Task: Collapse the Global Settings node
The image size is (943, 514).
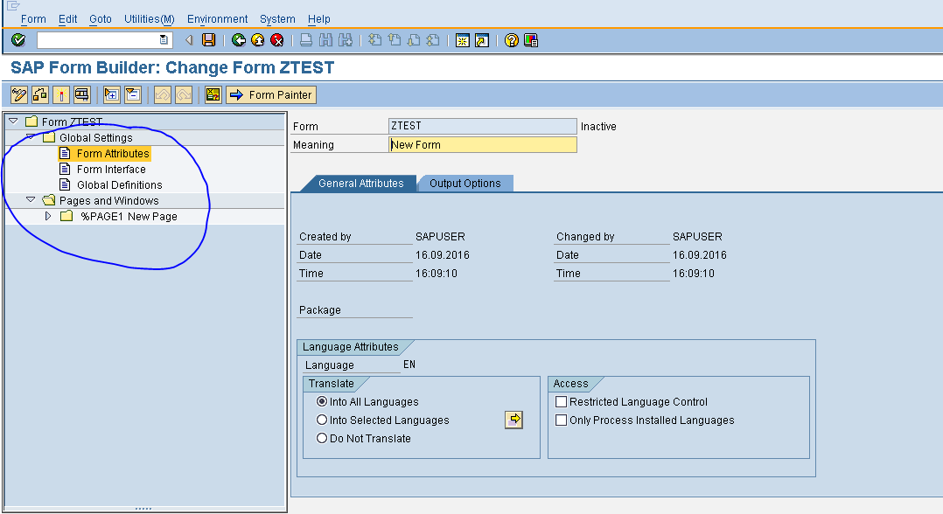Action: pyautogui.click(x=31, y=137)
